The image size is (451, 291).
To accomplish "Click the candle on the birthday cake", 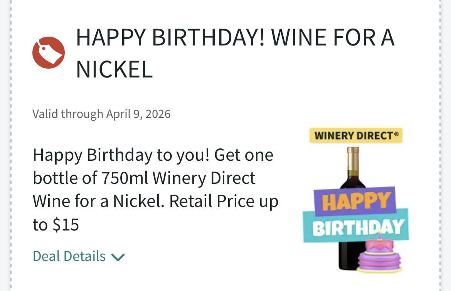I will (x=380, y=235).
